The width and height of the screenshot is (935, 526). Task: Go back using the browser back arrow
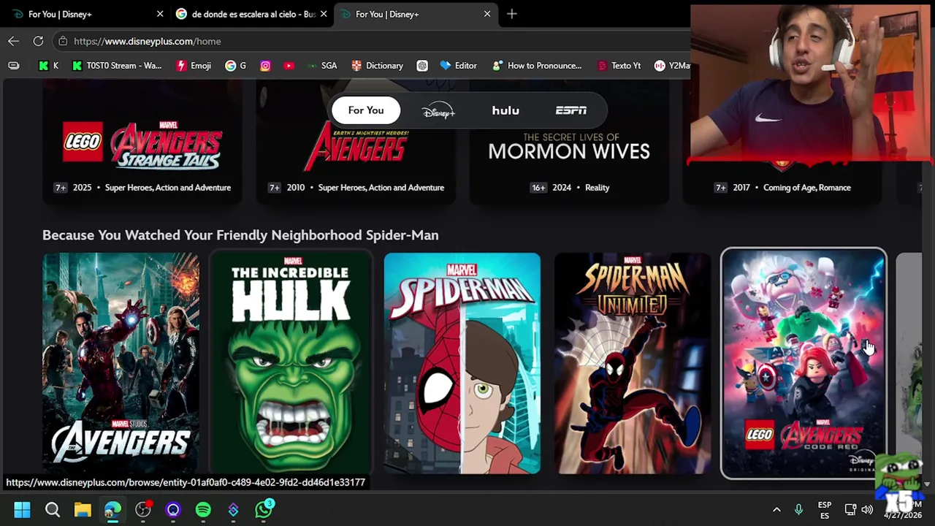(x=14, y=41)
